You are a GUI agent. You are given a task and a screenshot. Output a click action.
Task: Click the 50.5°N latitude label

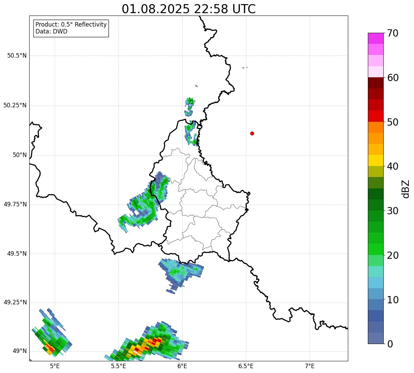tap(17, 56)
